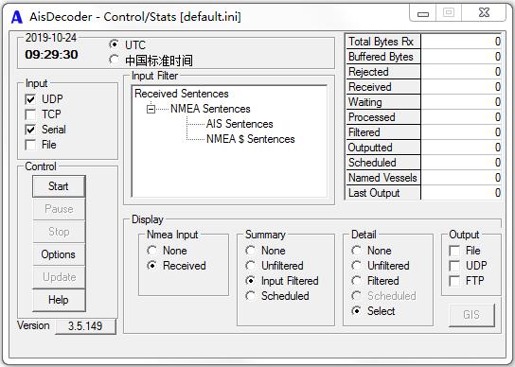Click the AisDecoder app icon in title bar
The image size is (515, 367).
(16, 17)
